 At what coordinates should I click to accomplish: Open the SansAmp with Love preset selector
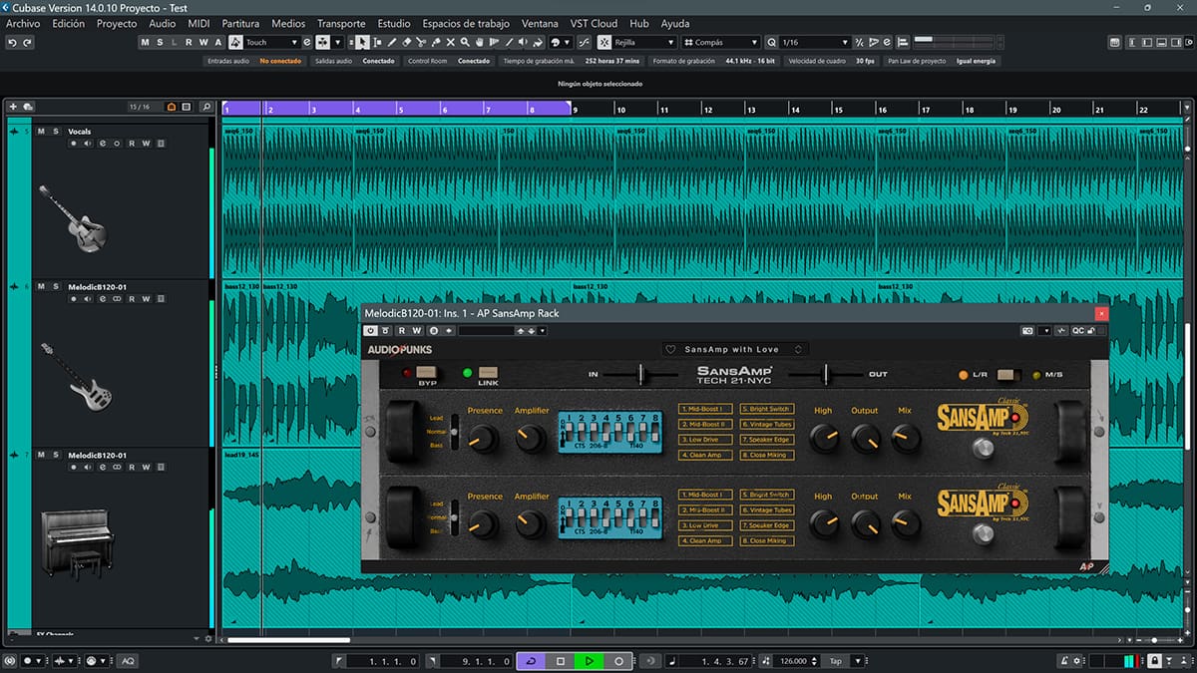[736, 349]
